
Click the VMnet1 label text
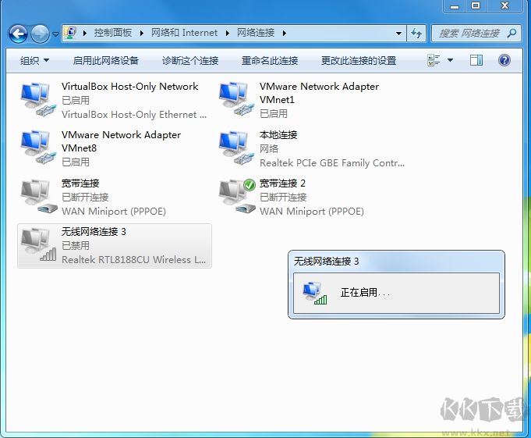(x=277, y=100)
